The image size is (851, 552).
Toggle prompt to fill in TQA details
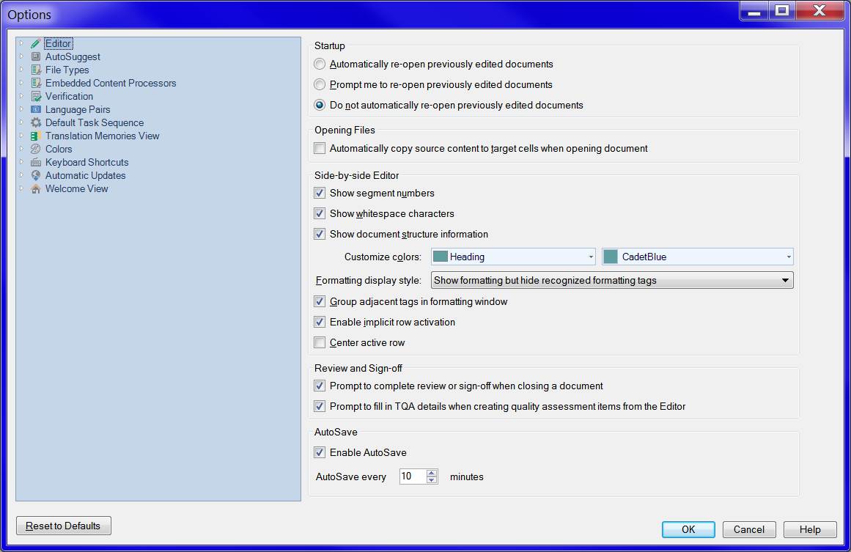point(320,407)
